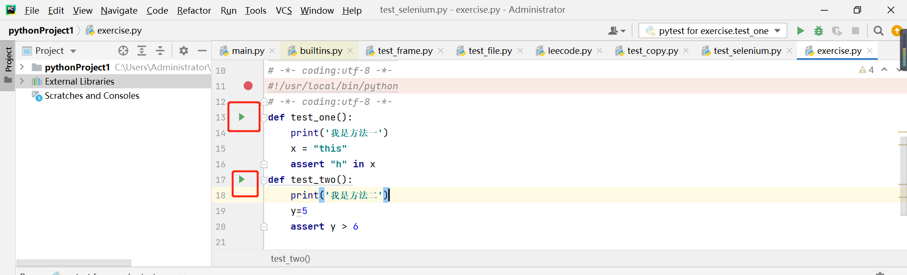This screenshot has width=907, height=275.
Task: Open Project panel settings gear
Action: coord(184,51)
